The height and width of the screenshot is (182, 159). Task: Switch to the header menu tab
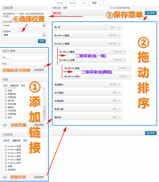(x=73, y=3)
